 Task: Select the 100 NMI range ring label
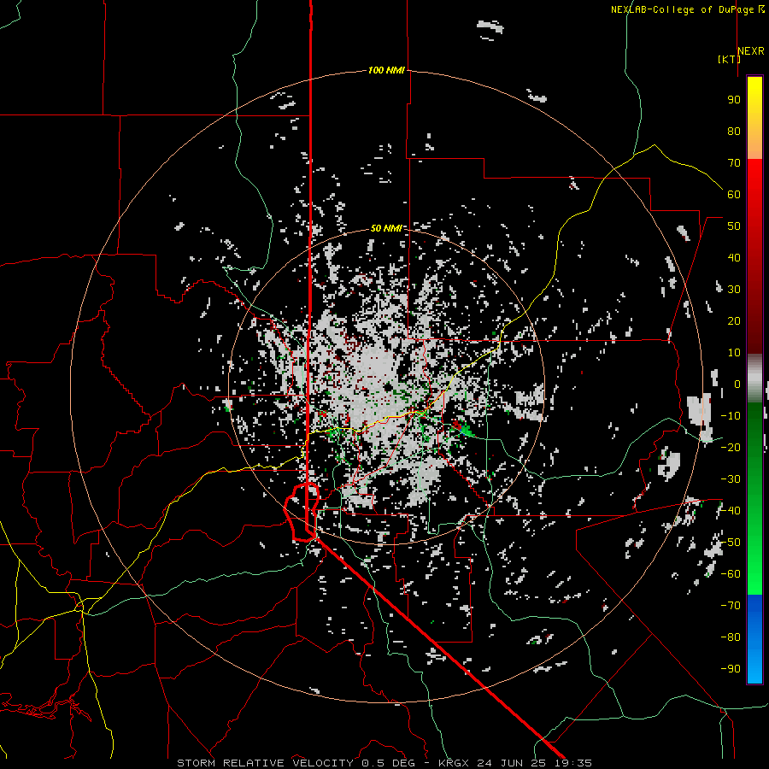386,70
